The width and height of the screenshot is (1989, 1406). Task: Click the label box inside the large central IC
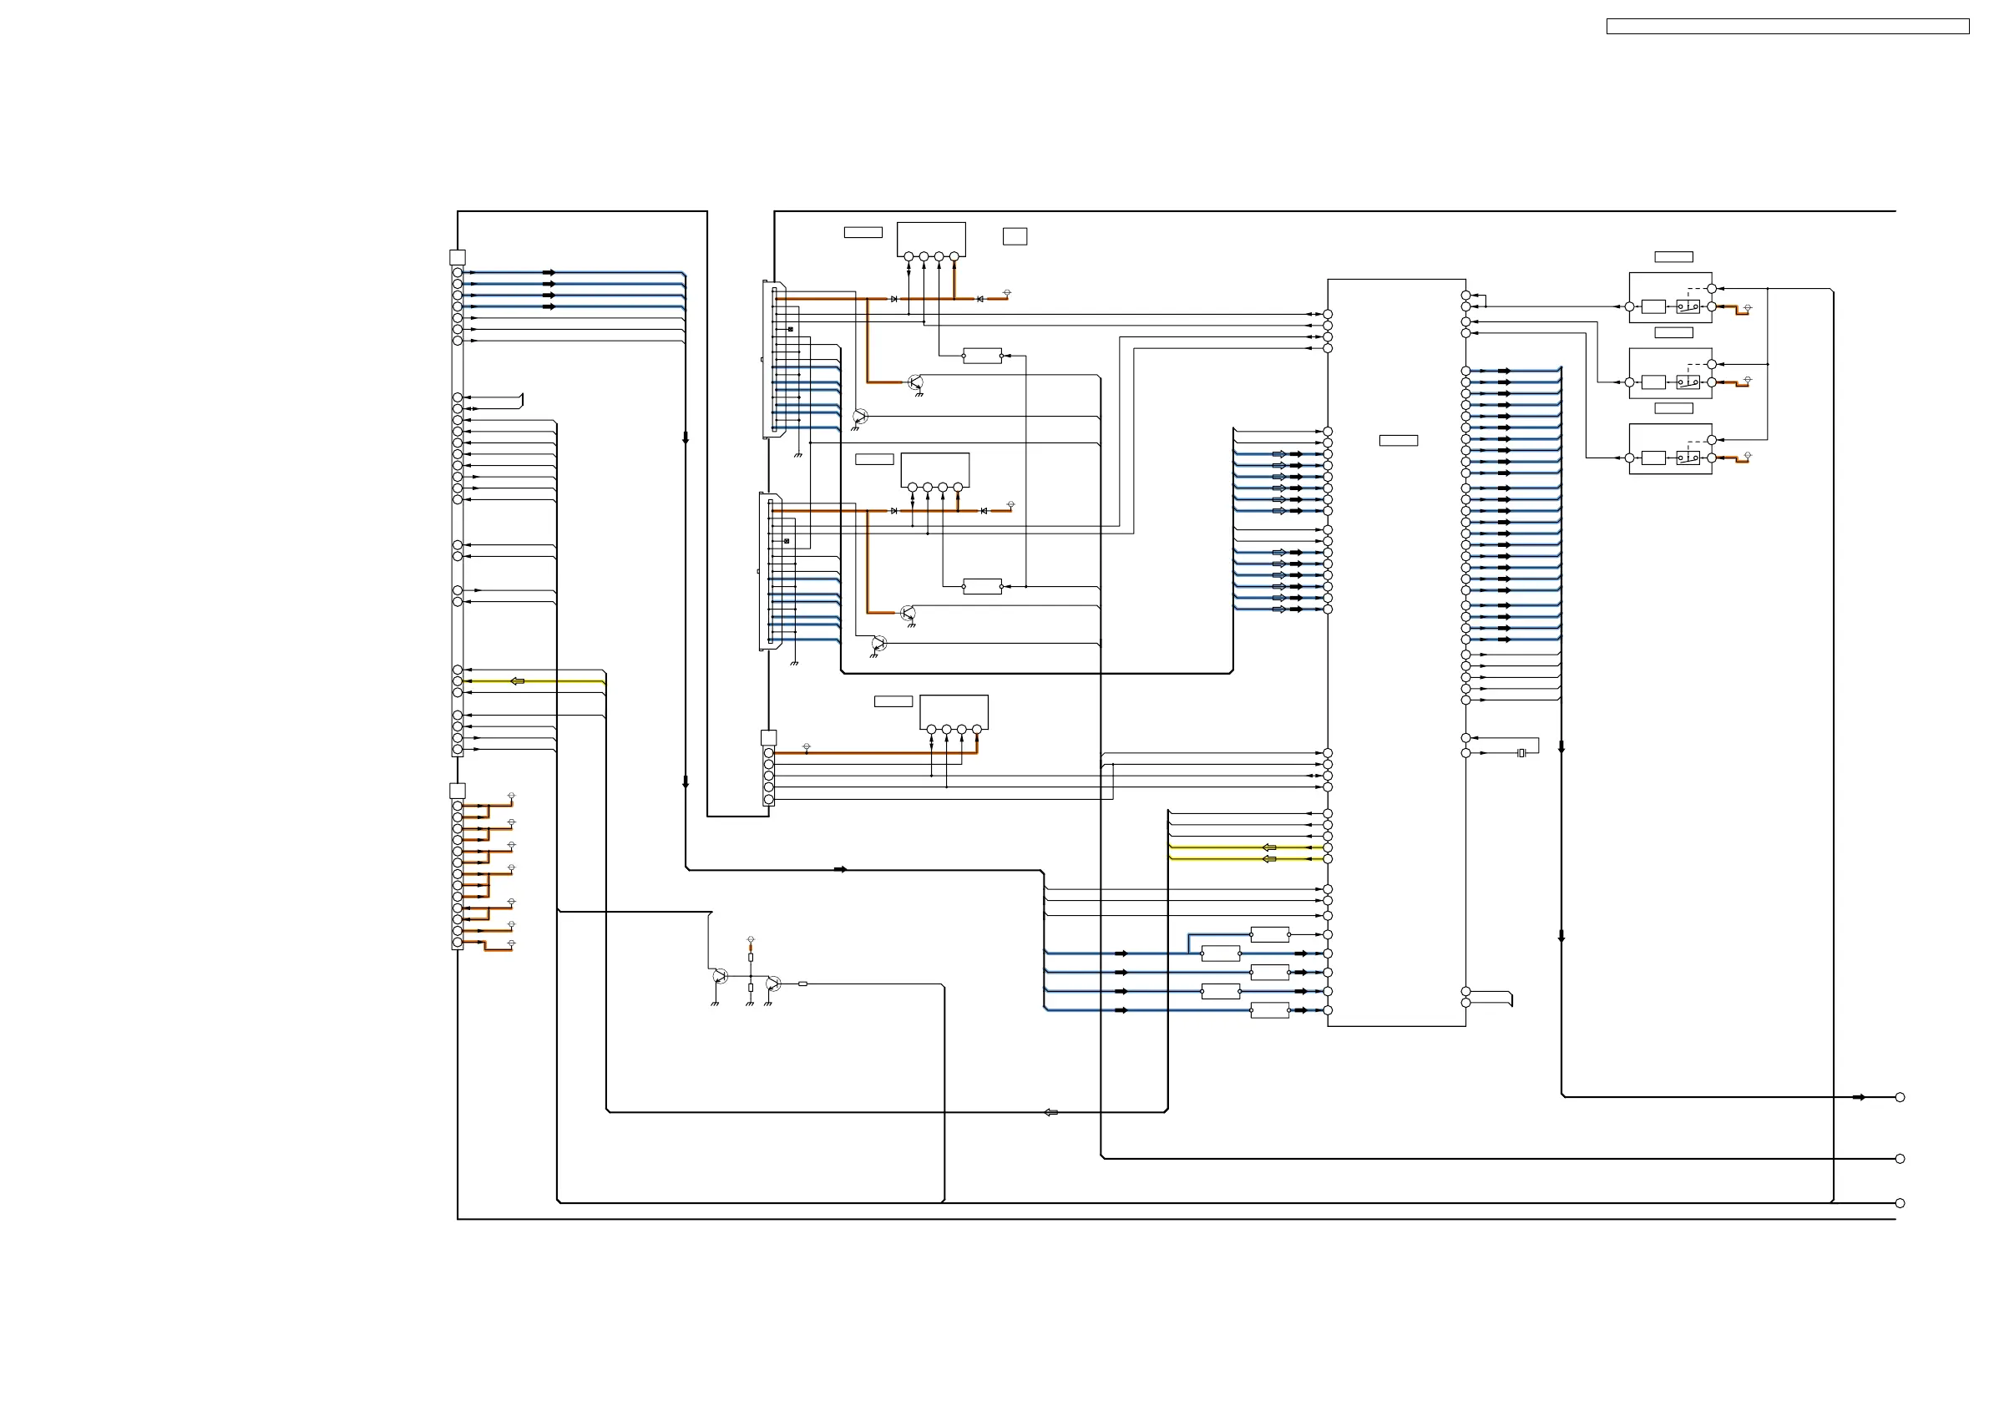[1398, 440]
